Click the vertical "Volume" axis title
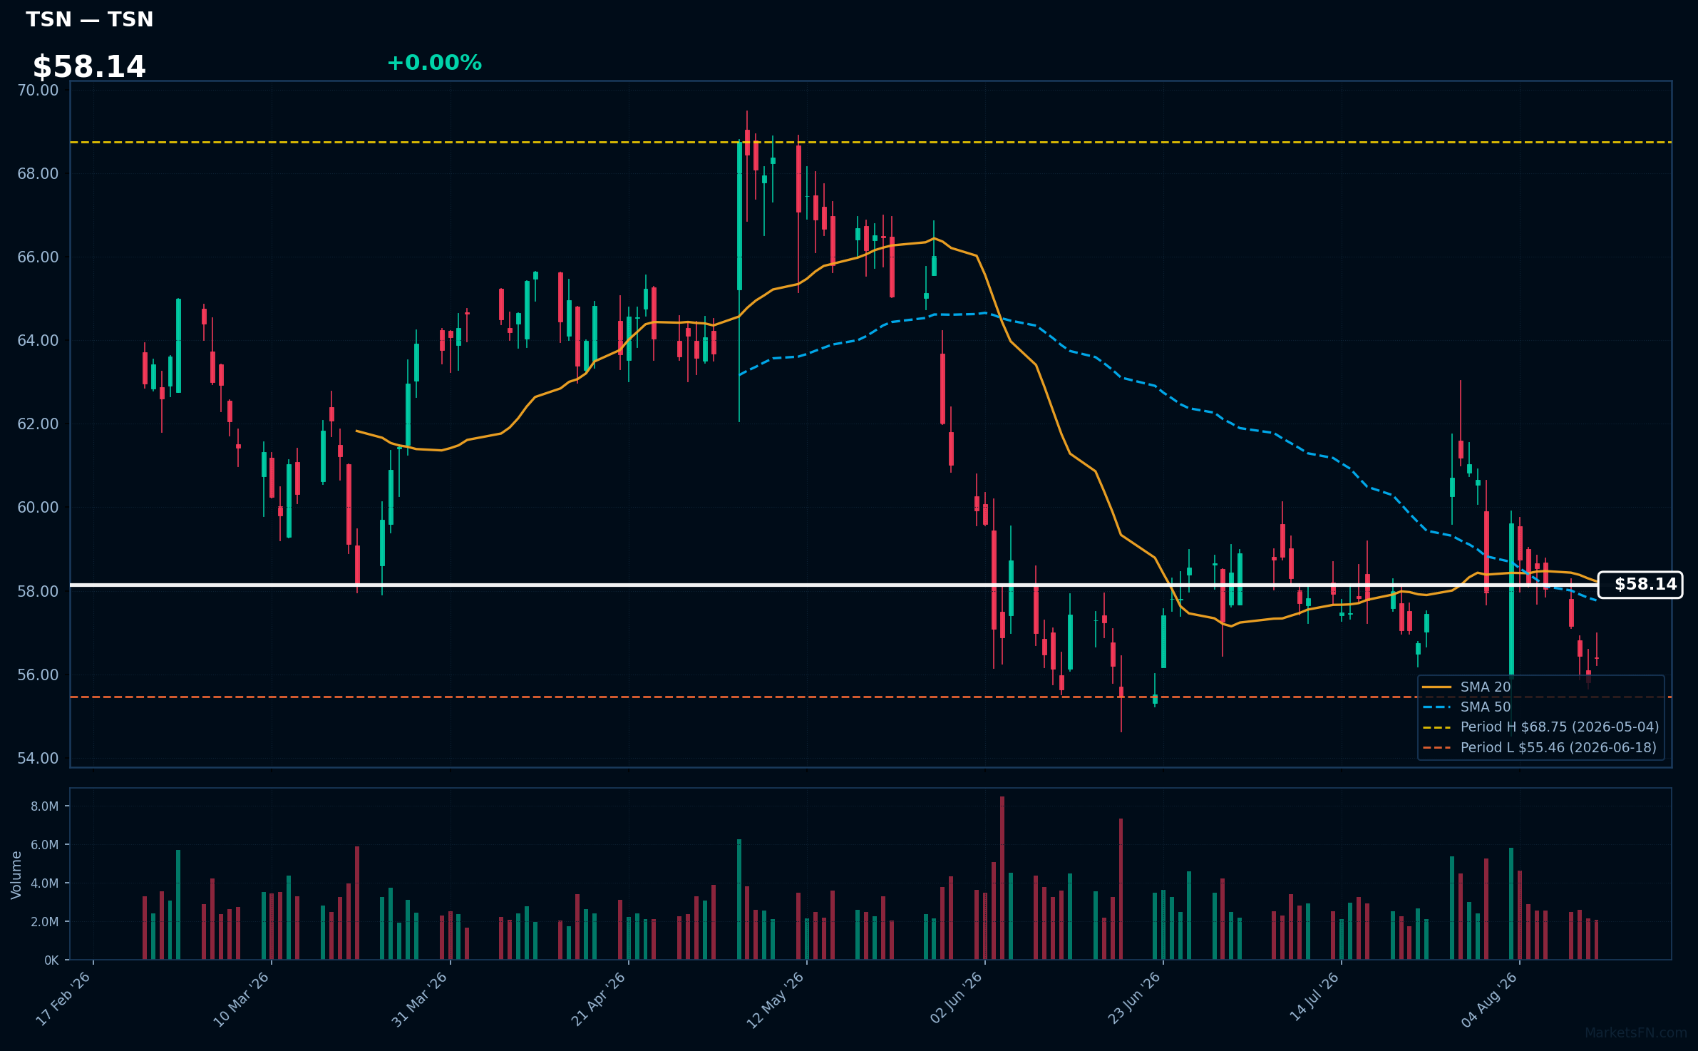Screen dimensions: 1698x1051 point(16,875)
